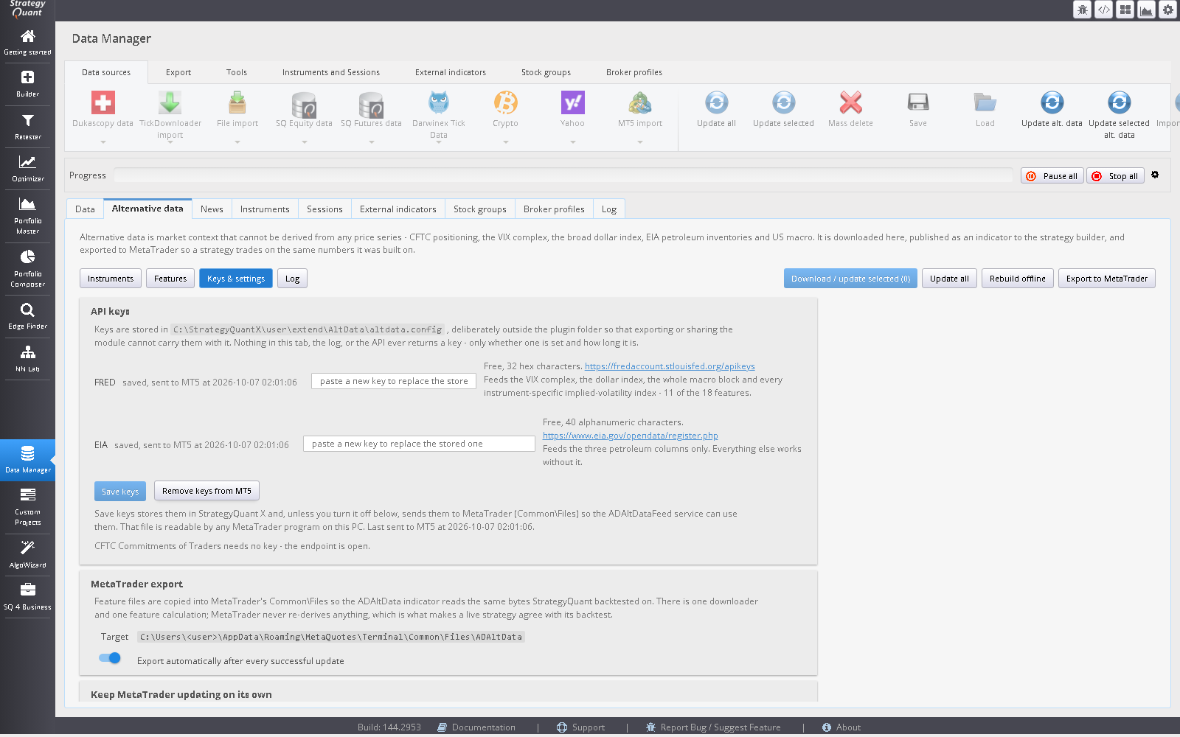Click the MT5 import icon

(x=639, y=102)
